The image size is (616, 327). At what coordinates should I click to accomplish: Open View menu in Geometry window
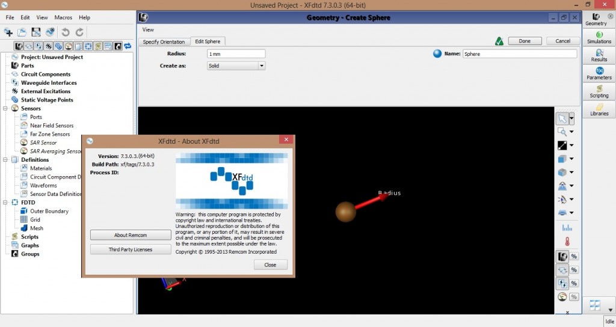pyautogui.click(x=148, y=29)
